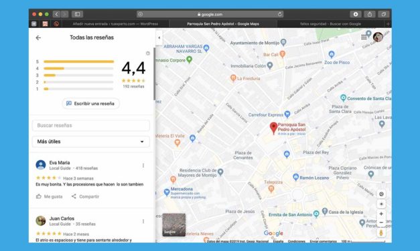Click the Carrefour Express shopping marker
Image resolution: width=420 pixels, height=251 pixels.
coord(287,114)
